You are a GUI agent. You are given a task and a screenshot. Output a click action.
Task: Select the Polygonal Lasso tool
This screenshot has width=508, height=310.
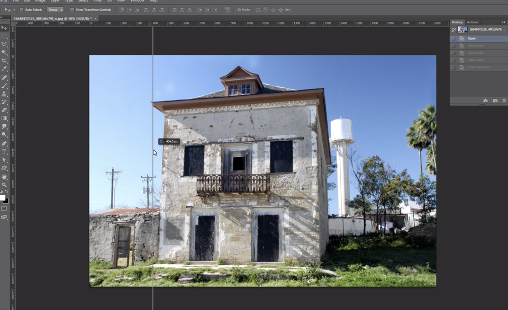tap(4, 44)
